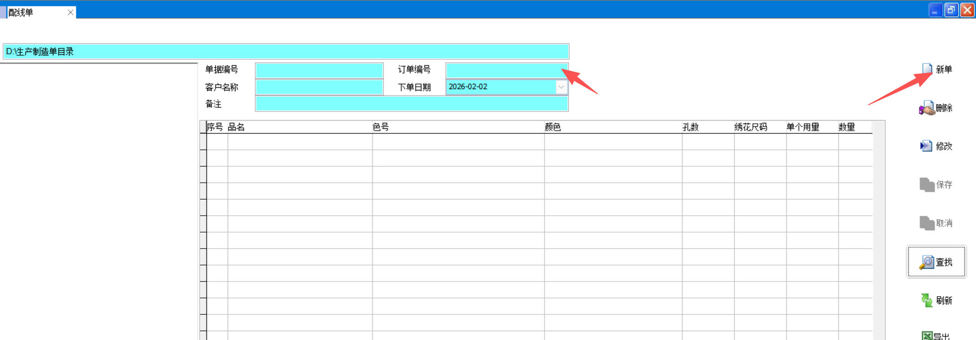Click the 删除 delete icon
The height and width of the screenshot is (340, 976).
pyautogui.click(x=927, y=108)
